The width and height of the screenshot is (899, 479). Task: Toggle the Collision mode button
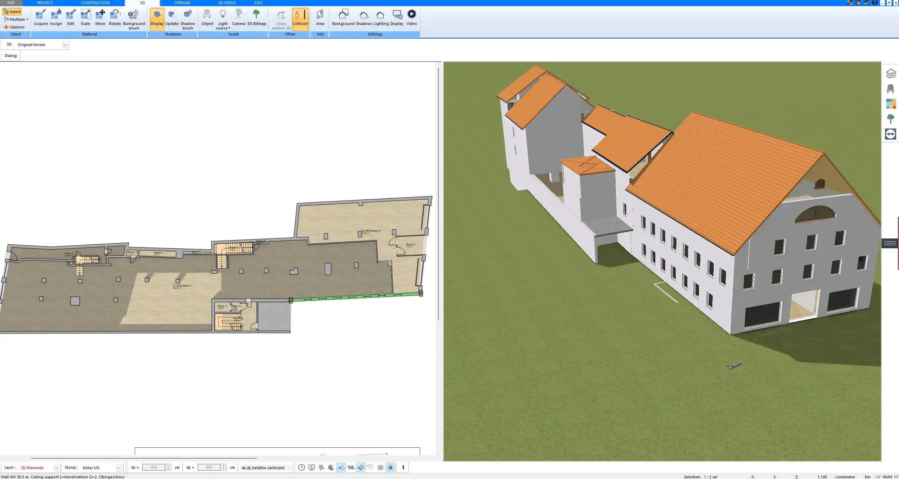point(300,19)
